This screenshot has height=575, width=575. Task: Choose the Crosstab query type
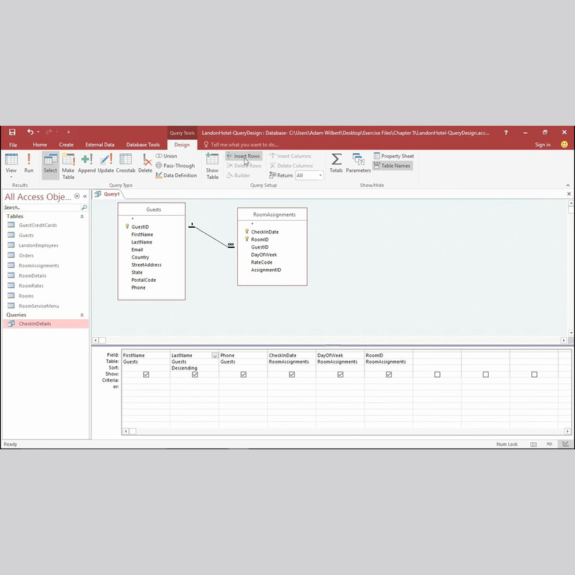click(x=125, y=163)
